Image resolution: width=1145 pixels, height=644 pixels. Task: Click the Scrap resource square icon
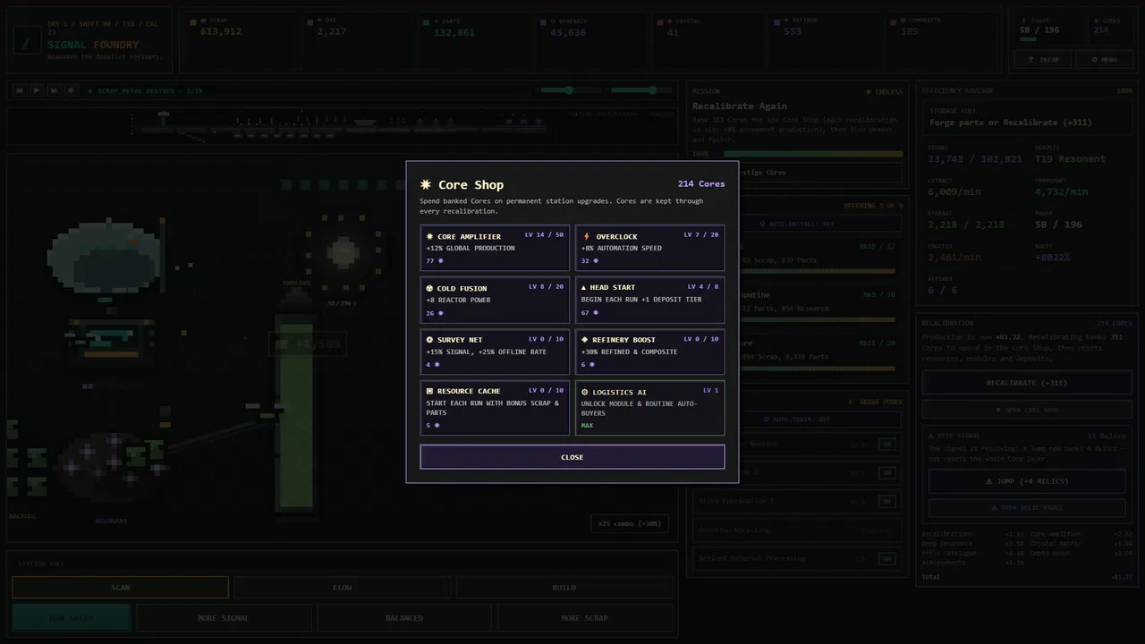pyautogui.click(x=194, y=21)
